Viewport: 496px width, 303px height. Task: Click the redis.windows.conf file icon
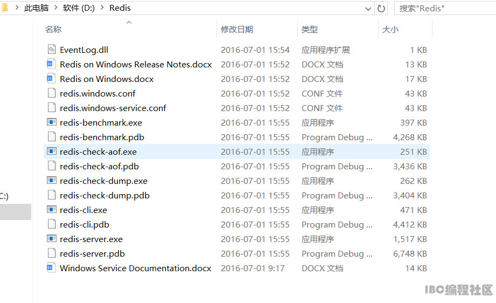(x=52, y=93)
